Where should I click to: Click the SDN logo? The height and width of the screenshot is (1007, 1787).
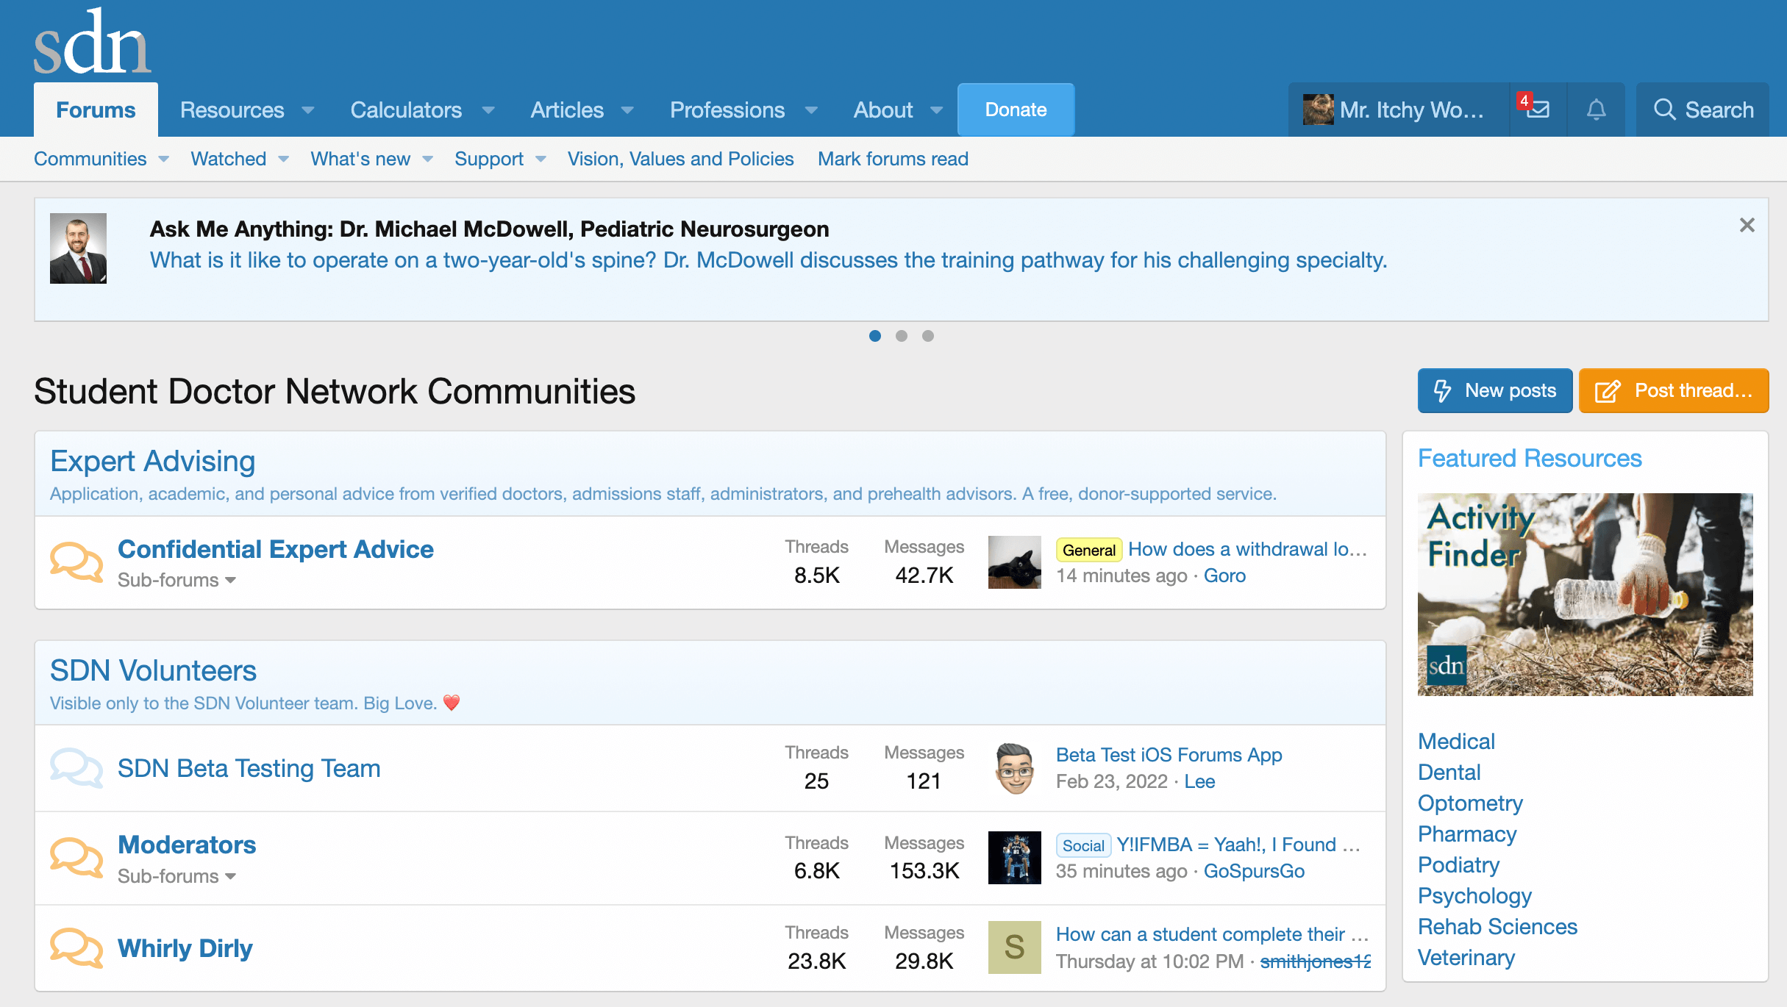pos(93,41)
